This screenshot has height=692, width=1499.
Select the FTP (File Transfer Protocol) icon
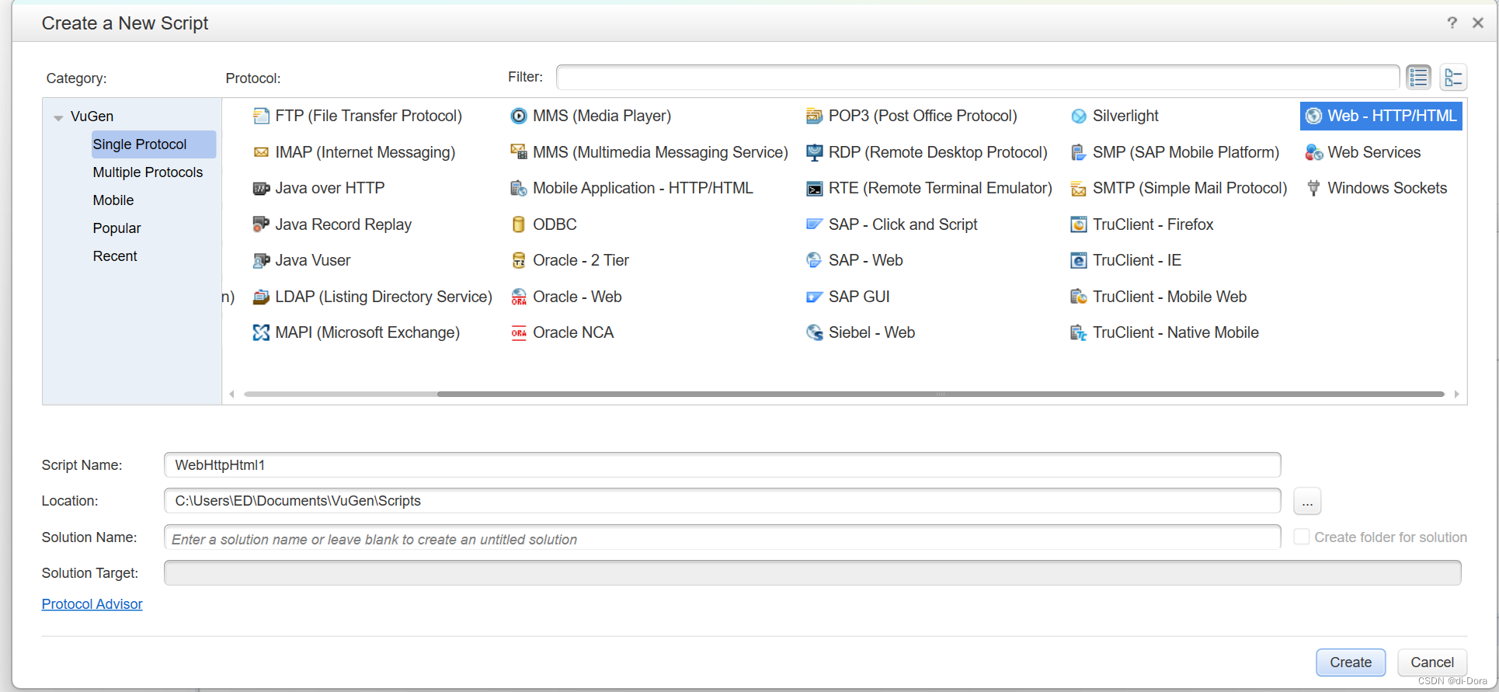tap(261, 116)
